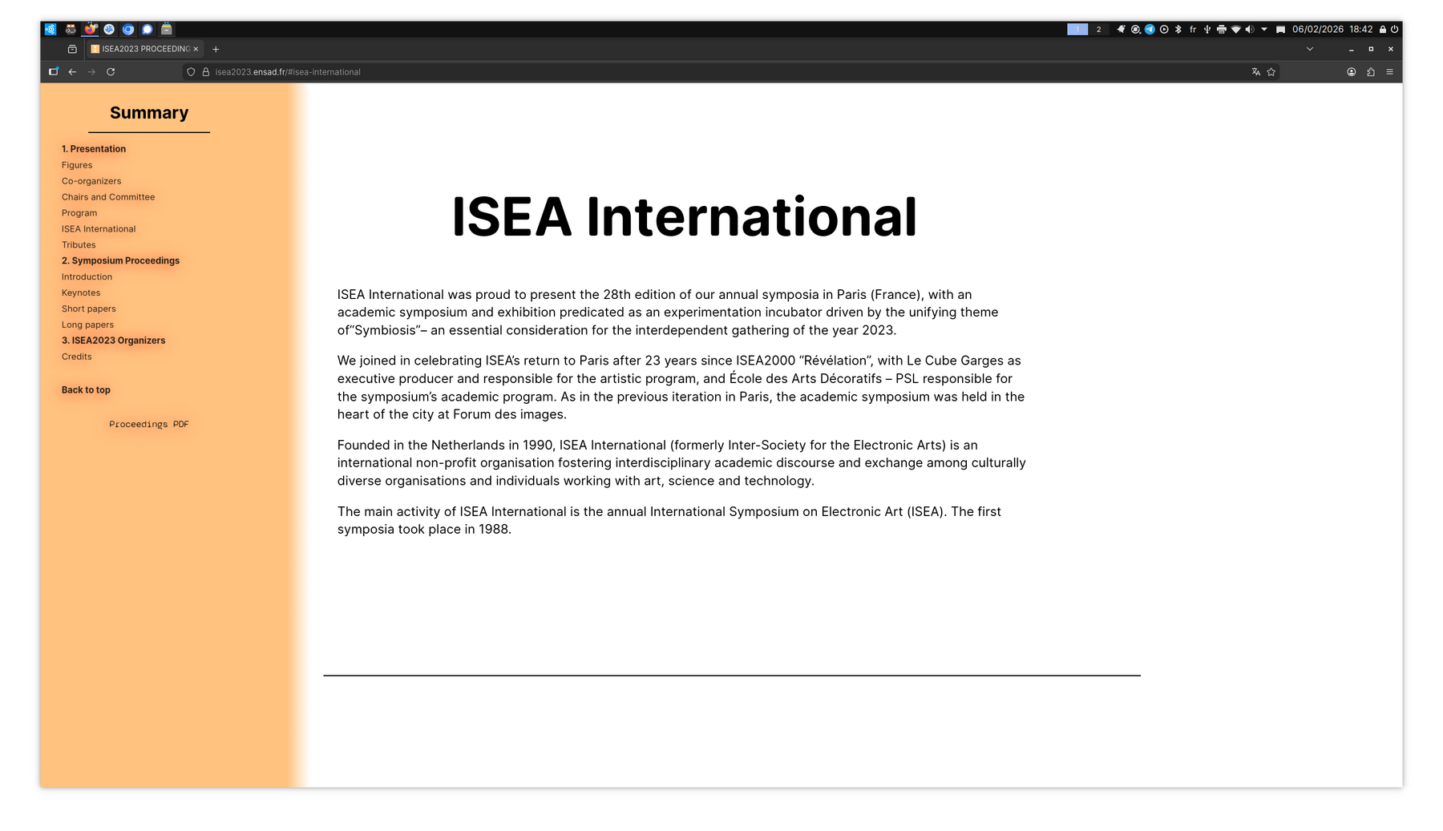Open the Firefox extensions puzzle icon
Screen dimensions: 1443x831
(x=1371, y=72)
